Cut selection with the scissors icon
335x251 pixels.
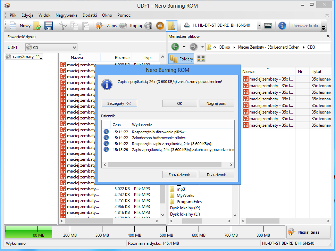click(63, 26)
